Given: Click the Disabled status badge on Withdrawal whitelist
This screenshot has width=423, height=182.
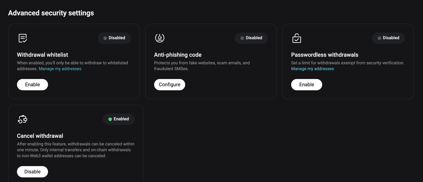Looking at the screenshot, I should (114, 38).
